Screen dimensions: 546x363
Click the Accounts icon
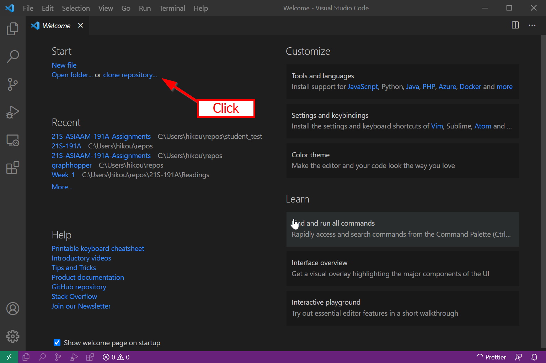click(x=13, y=309)
